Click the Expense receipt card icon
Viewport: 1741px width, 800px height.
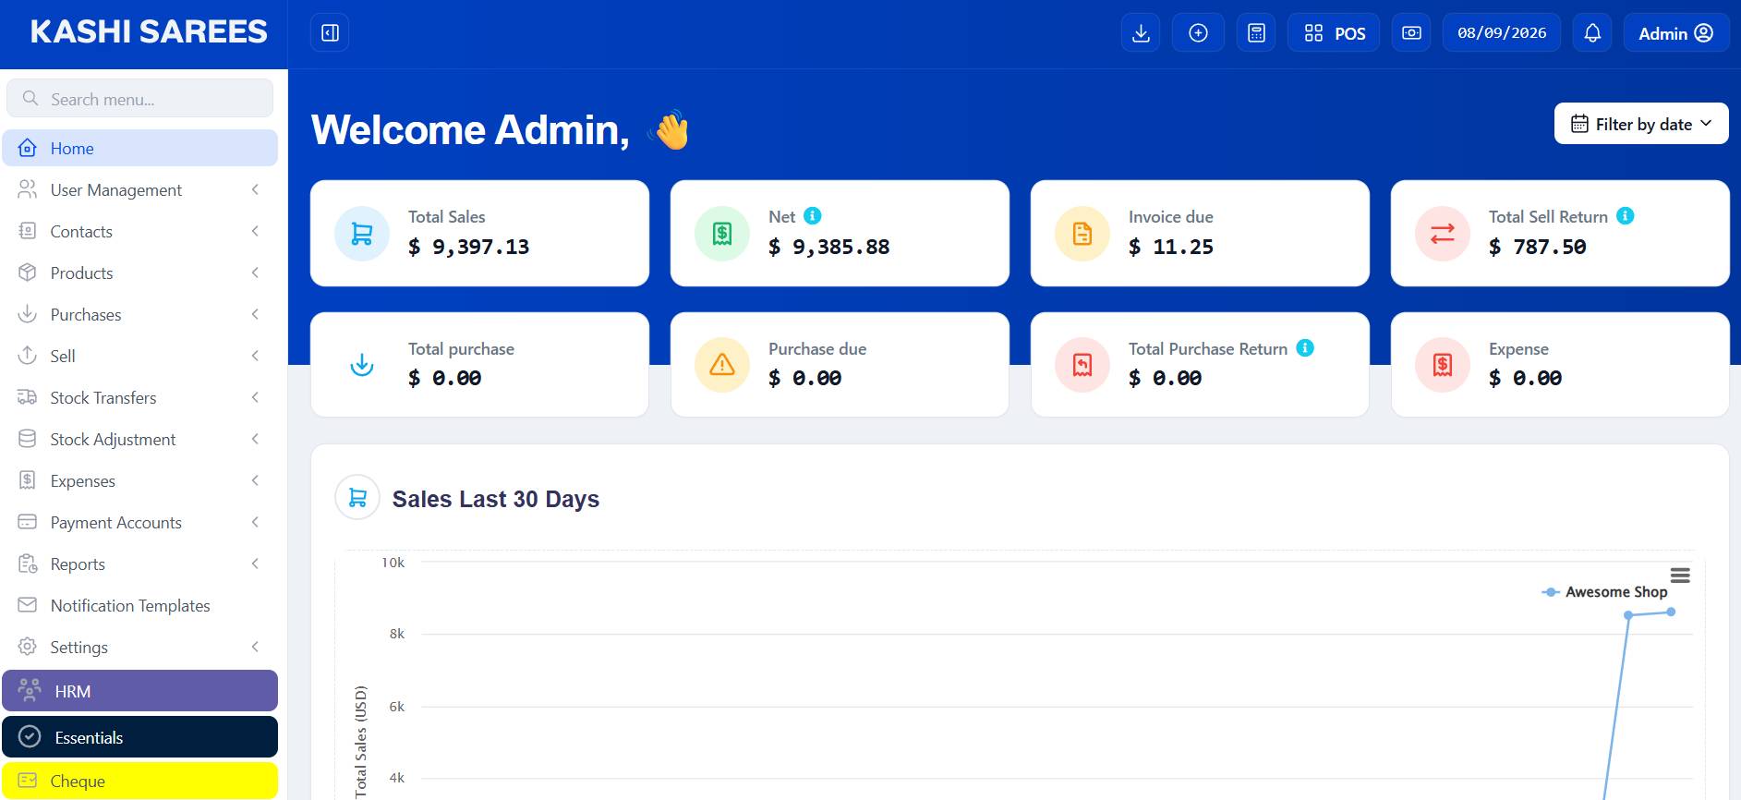pyautogui.click(x=1443, y=365)
